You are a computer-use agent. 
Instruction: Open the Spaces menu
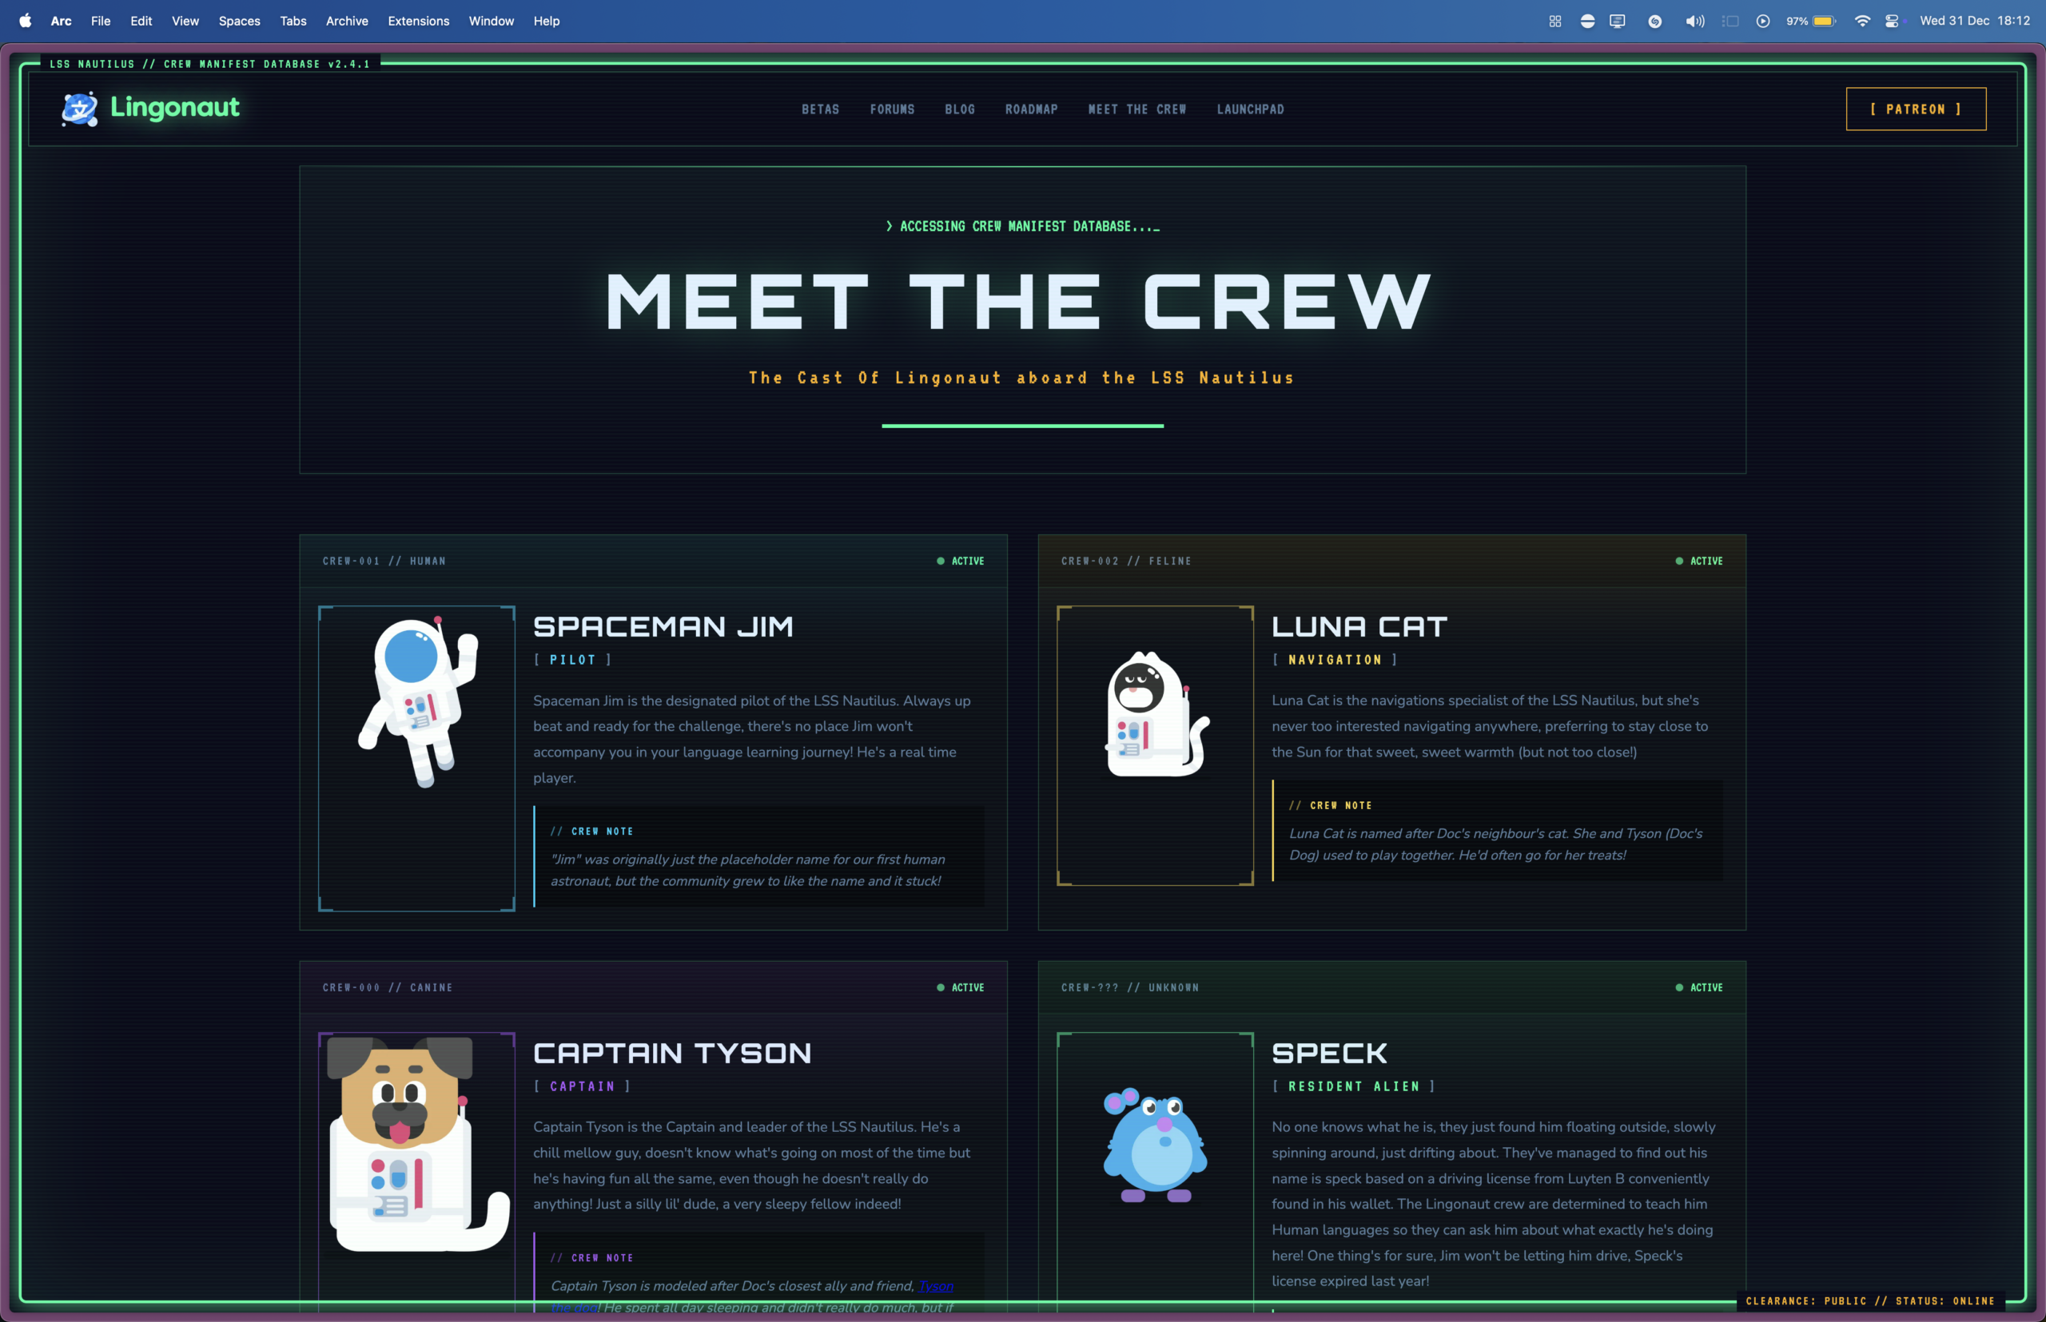click(239, 22)
